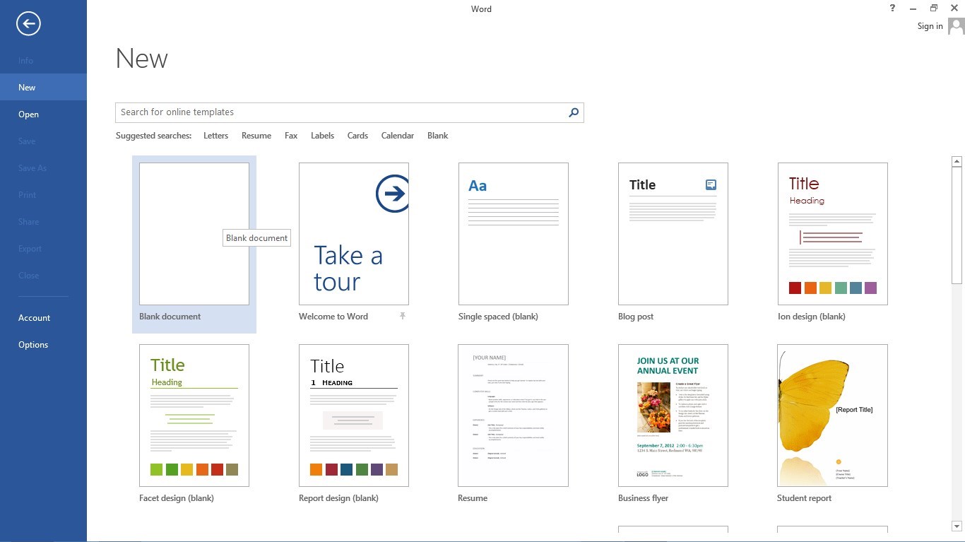Click the Close menu item
This screenshot has width=965, height=542.
click(43, 276)
